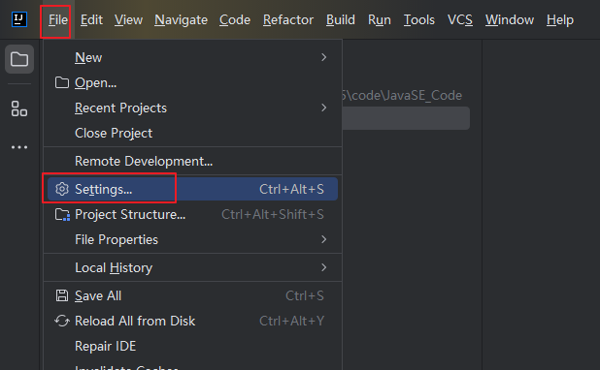Open the Project tool window folder icon
The image size is (600, 370).
pos(19,59)
